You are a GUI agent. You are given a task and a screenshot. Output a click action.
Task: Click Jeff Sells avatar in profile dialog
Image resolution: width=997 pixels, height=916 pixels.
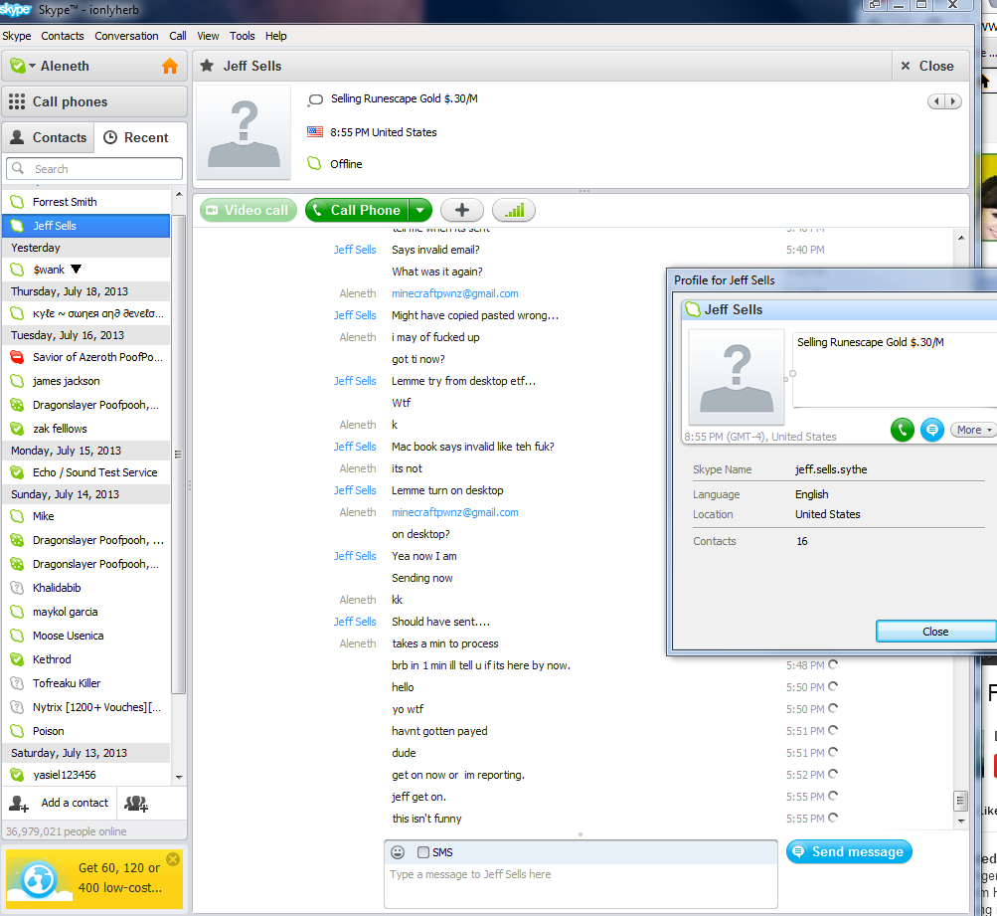[x=737, y=377]
